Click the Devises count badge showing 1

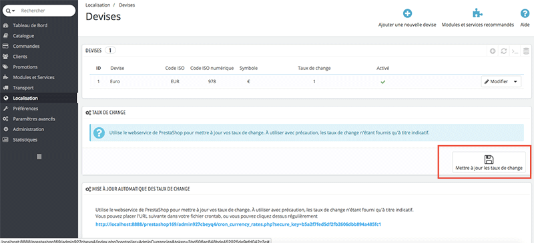[111, 51]
